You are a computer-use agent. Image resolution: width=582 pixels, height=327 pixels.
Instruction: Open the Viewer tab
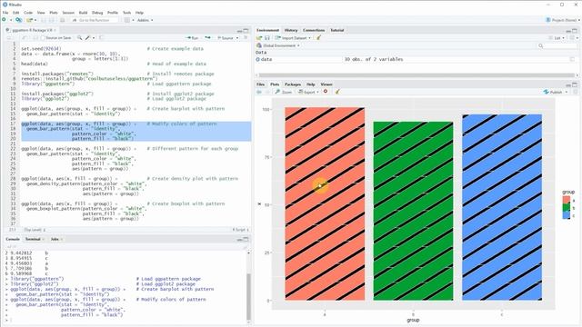tap(326, 84)
